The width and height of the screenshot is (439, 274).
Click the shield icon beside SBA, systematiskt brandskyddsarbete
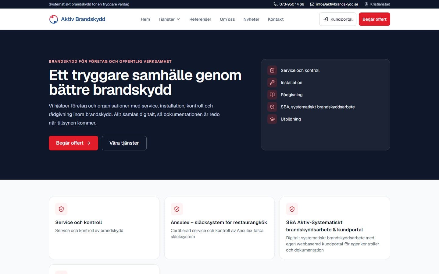point(272,107)
